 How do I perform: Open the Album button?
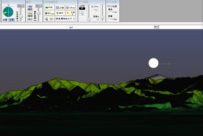click(x=70, y=8)
